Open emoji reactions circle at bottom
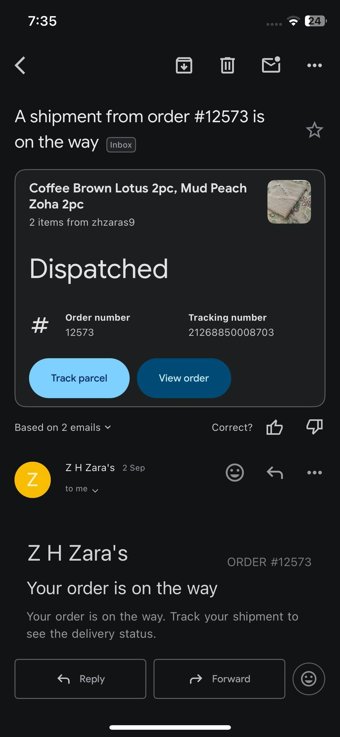Image resolution: width=340 pixels, height=737 pixels. click(309, 679)
